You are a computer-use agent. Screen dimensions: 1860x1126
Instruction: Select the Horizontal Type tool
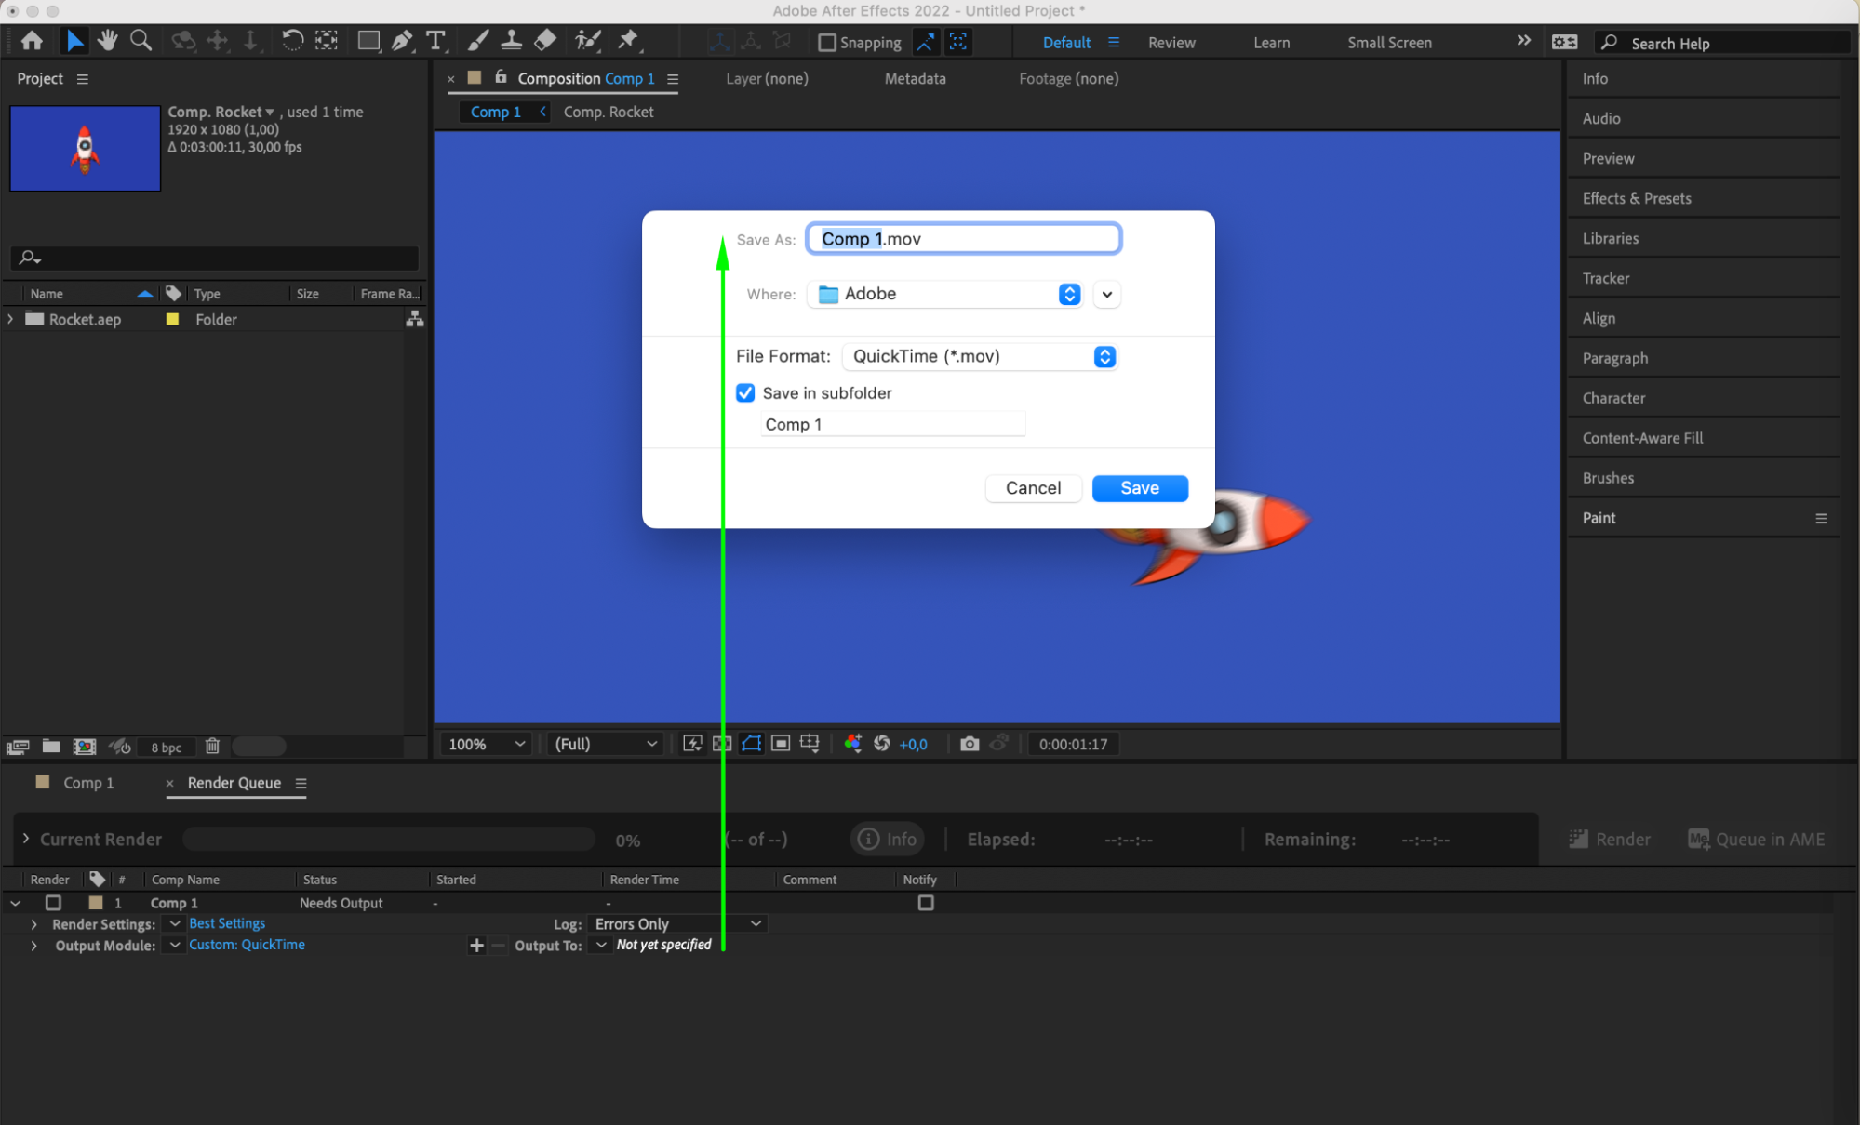(x=435, y=41)
